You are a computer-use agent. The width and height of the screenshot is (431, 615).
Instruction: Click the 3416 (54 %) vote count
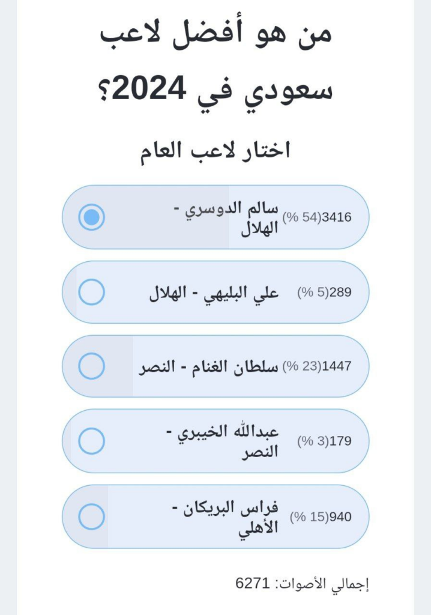tap(316, 217)
